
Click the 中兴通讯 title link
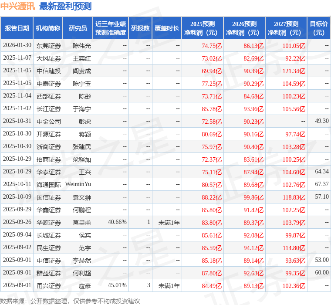18,6
